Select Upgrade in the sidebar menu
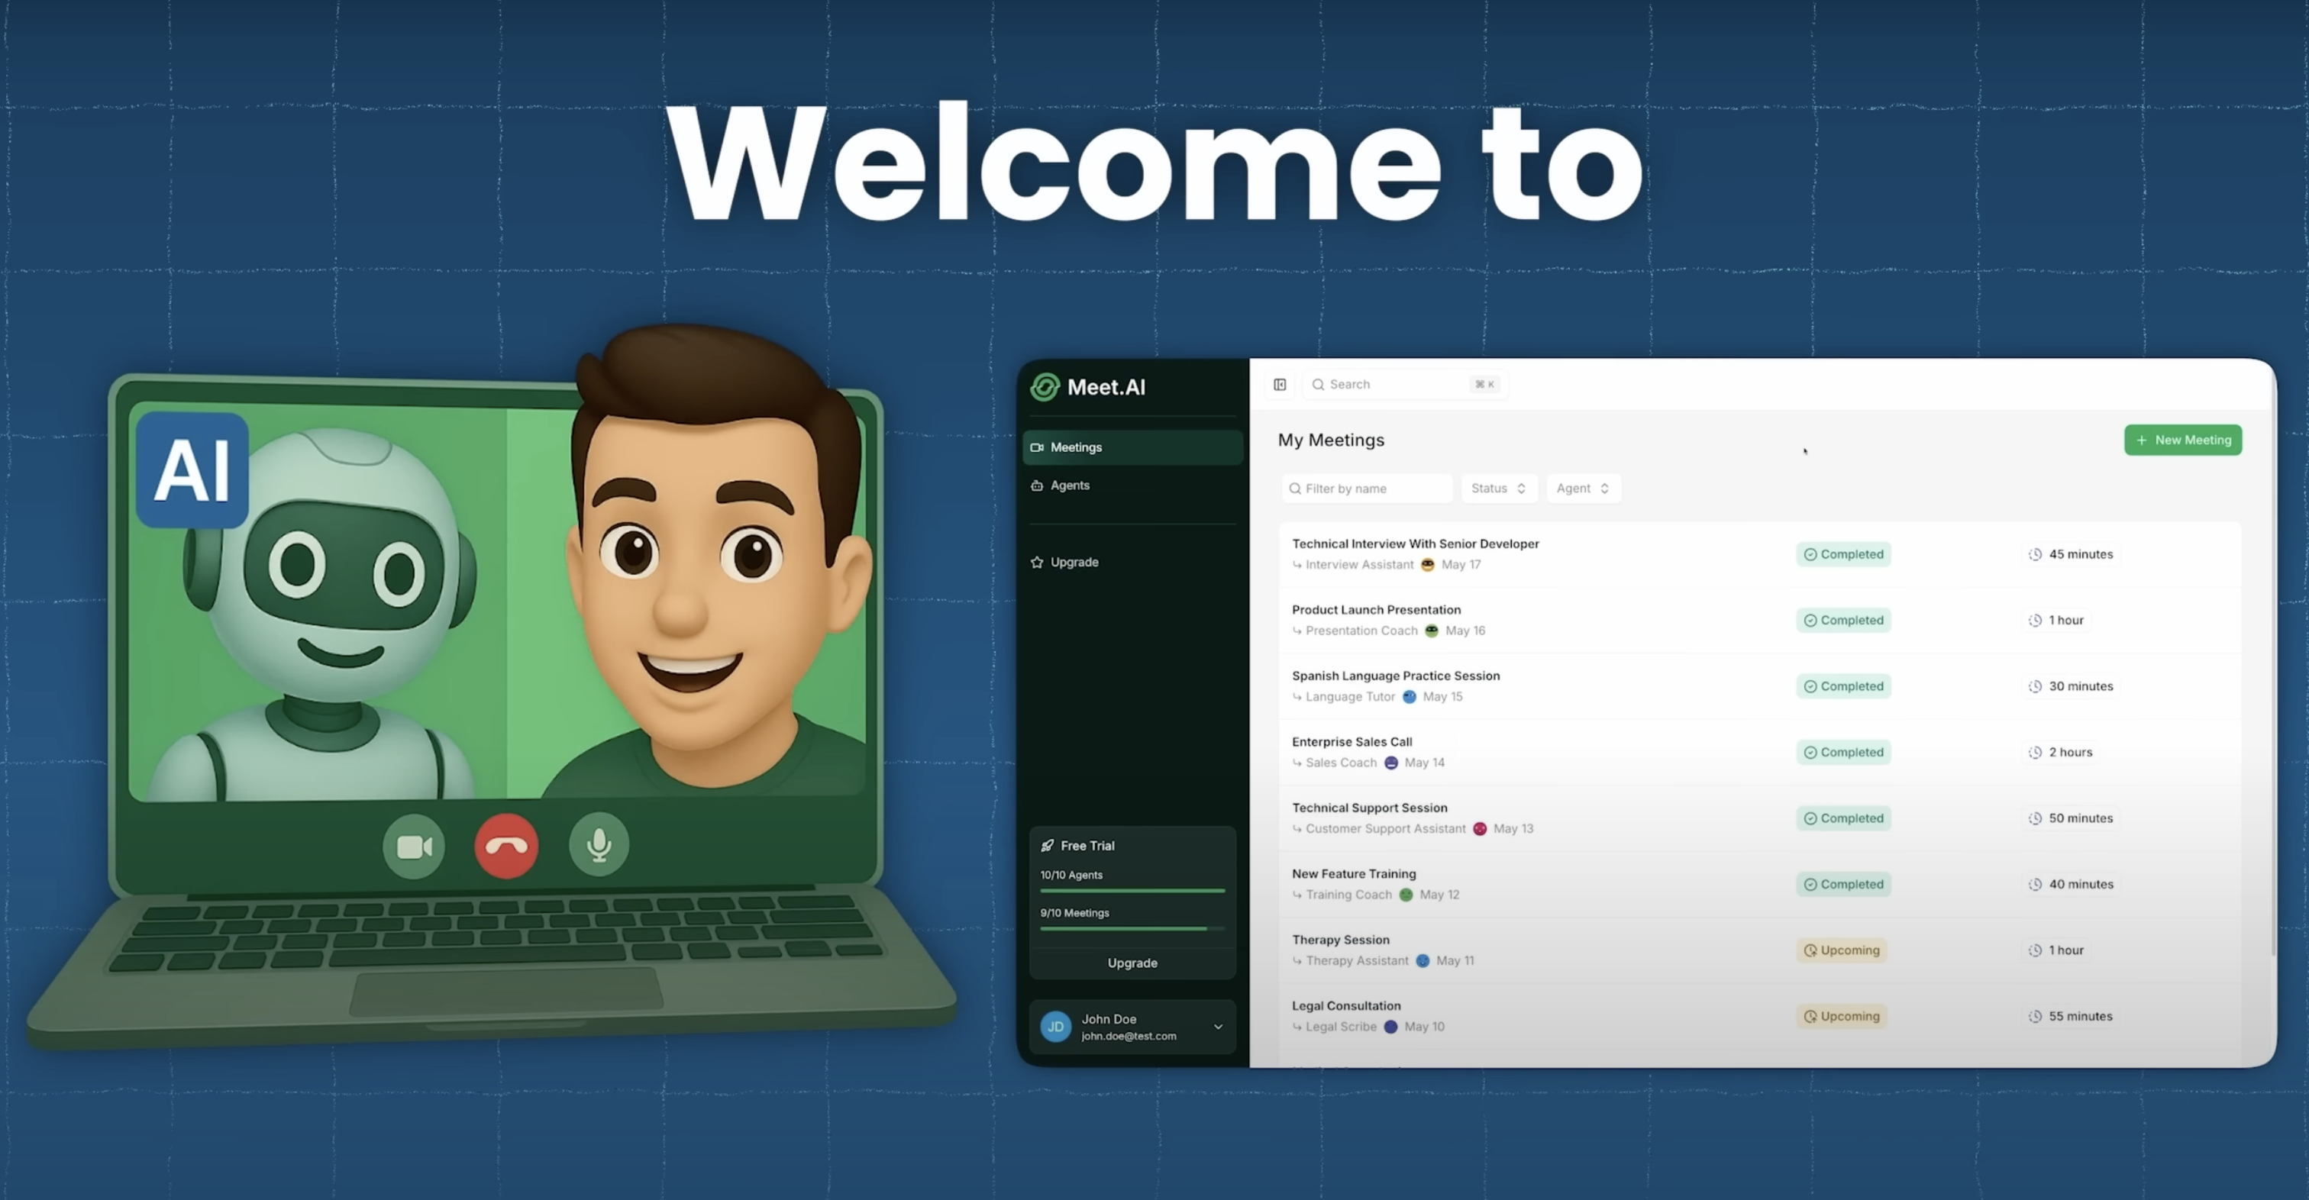 point(1133,562)
